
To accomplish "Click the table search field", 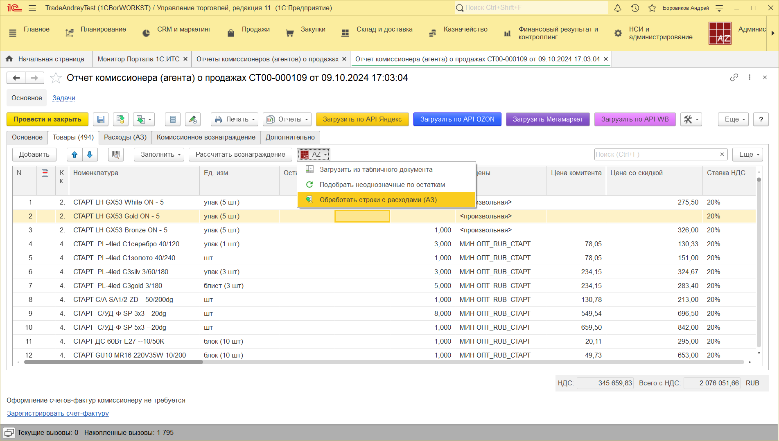I will pos(655,155).
